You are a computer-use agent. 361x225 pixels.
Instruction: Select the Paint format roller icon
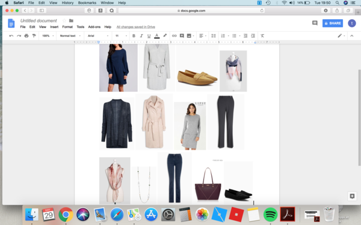[x=34, y=36]
